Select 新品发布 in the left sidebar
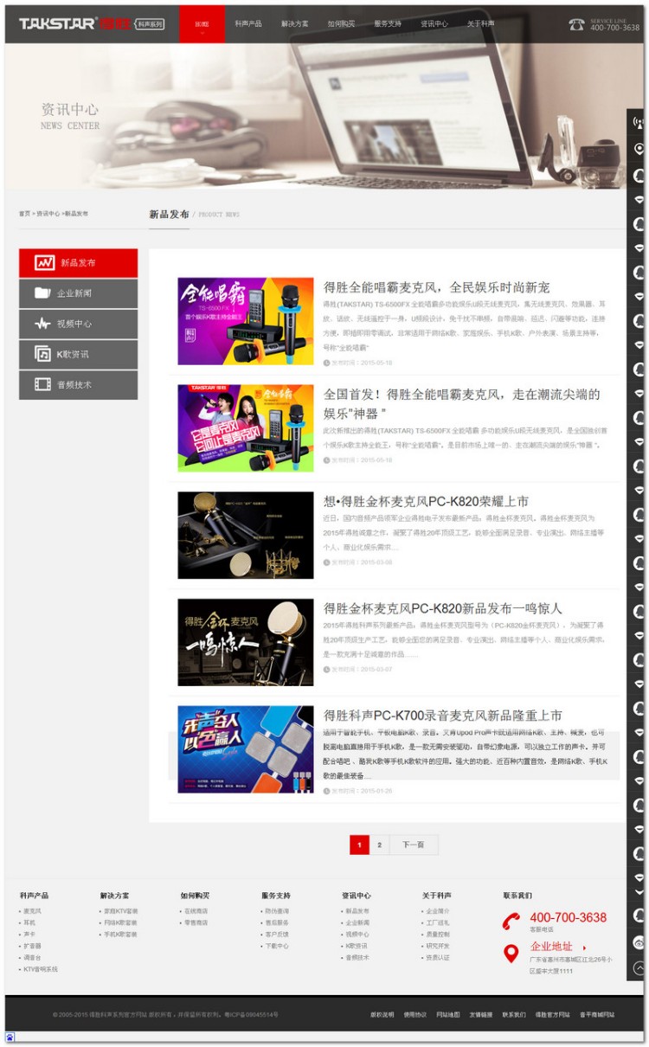Image resolution: width=649 pixels, height=1047 pixels. pos(78,263)
